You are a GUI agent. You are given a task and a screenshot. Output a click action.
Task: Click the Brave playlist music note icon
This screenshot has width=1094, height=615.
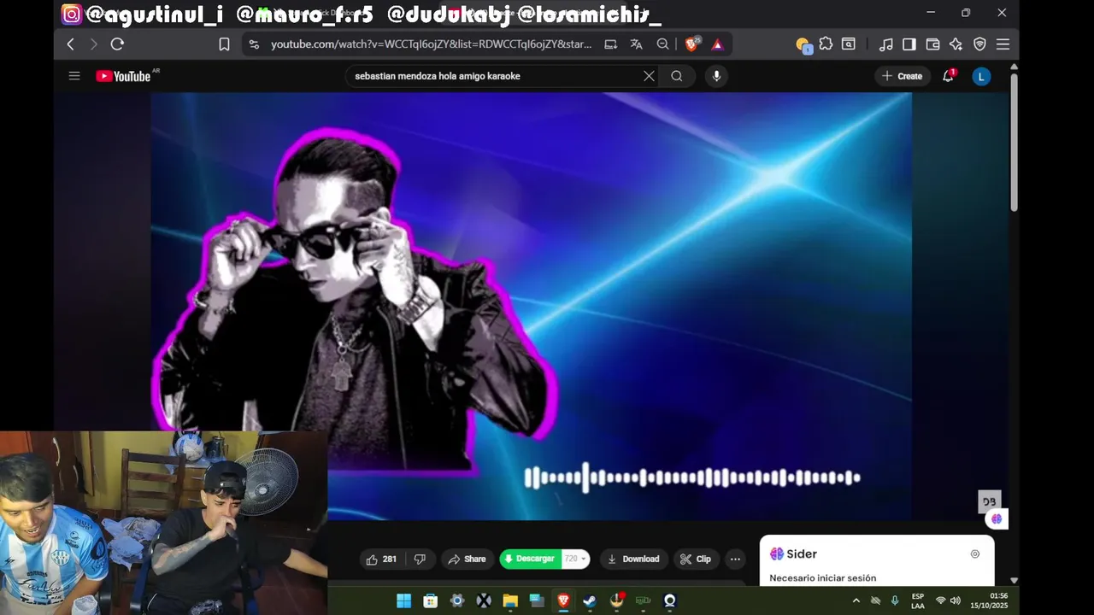click(x=886, y=44)
